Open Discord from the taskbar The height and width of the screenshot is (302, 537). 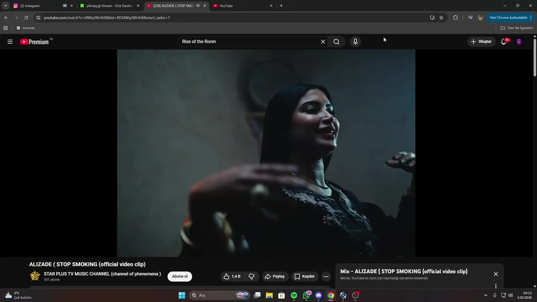coord(318,295)
